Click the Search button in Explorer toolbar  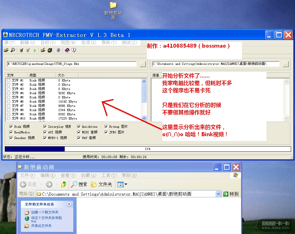pos(79,184)
